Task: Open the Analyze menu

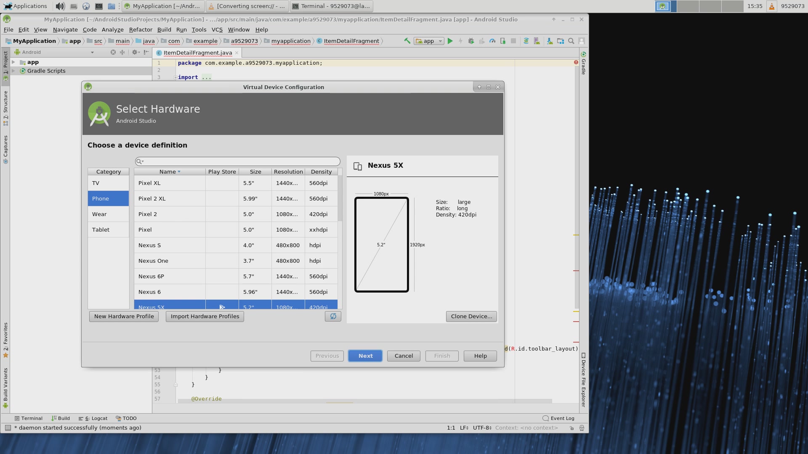Action: [112, 29]
